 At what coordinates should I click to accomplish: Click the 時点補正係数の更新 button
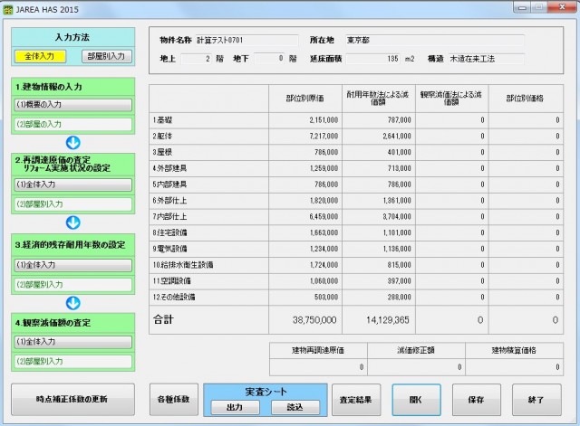click(x=72, y=400)
